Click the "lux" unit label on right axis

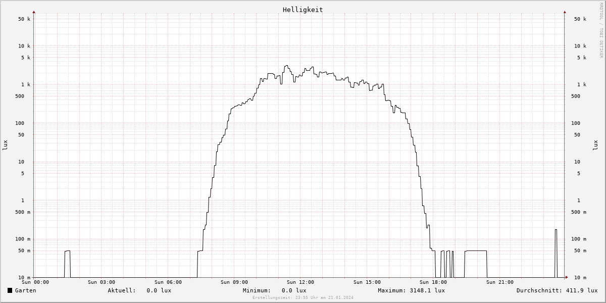click(x=595, y=145)
